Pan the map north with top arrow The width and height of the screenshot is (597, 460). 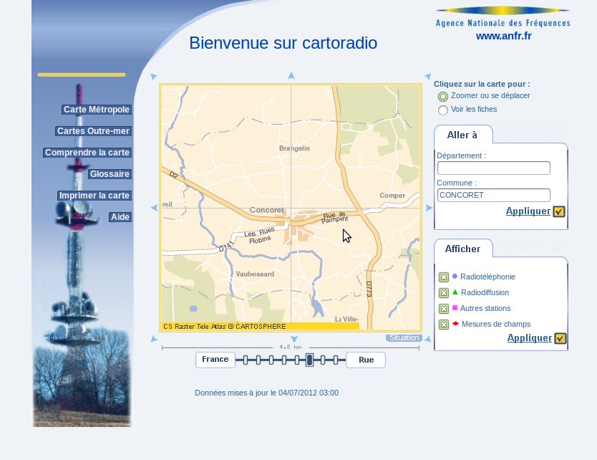pyautogui.click(x=291, y=76)
